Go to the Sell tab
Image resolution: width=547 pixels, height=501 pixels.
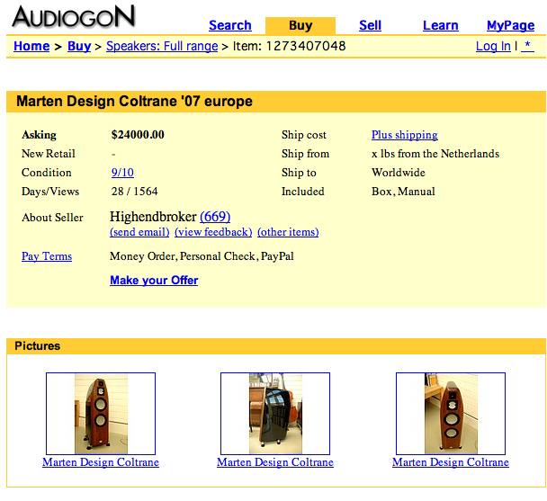point(370,25)
